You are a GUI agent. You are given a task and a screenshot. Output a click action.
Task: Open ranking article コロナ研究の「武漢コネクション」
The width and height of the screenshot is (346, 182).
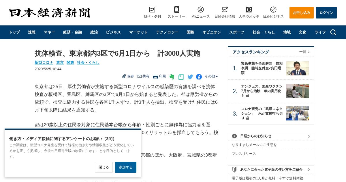coord(262,114)
